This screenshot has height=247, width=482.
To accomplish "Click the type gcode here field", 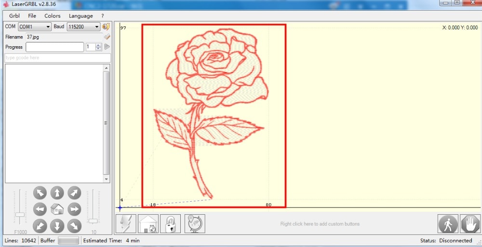I will (57, 58).
